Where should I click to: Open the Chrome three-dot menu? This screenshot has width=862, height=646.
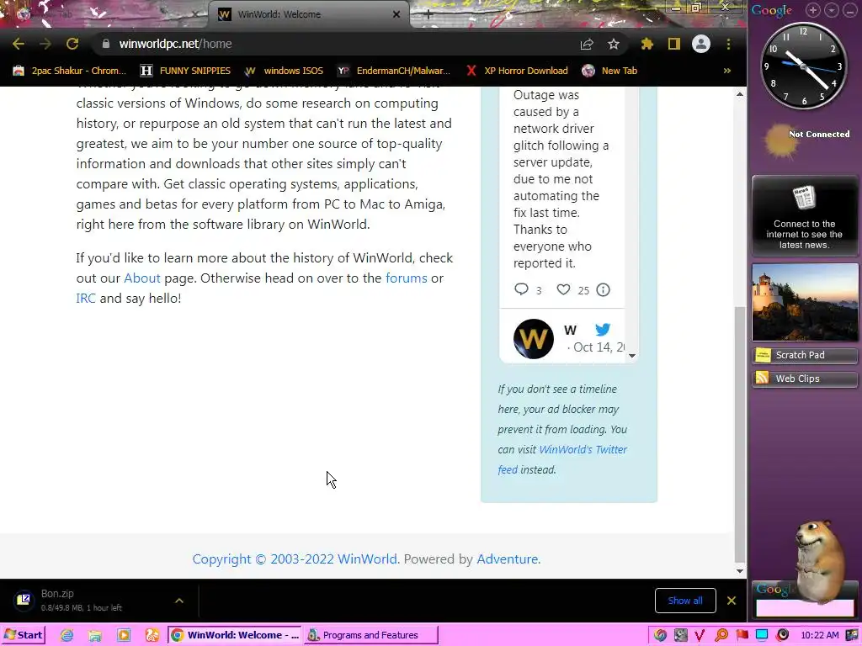pos(728,44)
